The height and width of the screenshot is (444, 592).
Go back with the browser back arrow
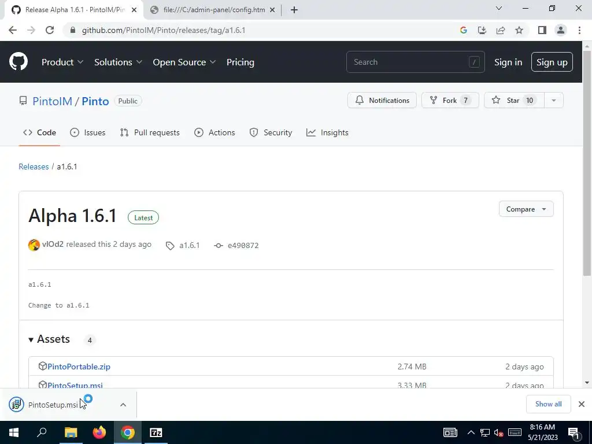point(13,30)
